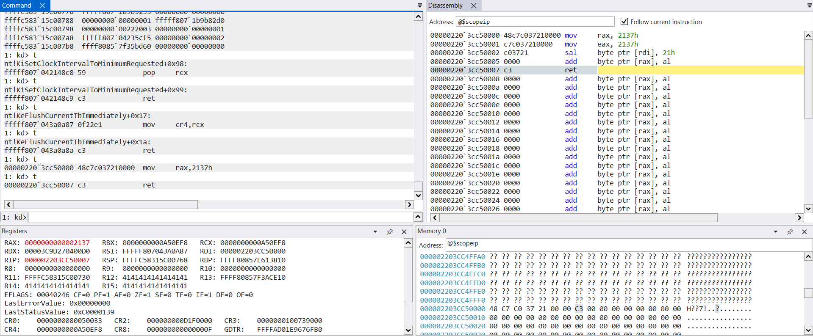813x336 pixels.
Task: Pin the Registers panel
Action: (389, 231)
